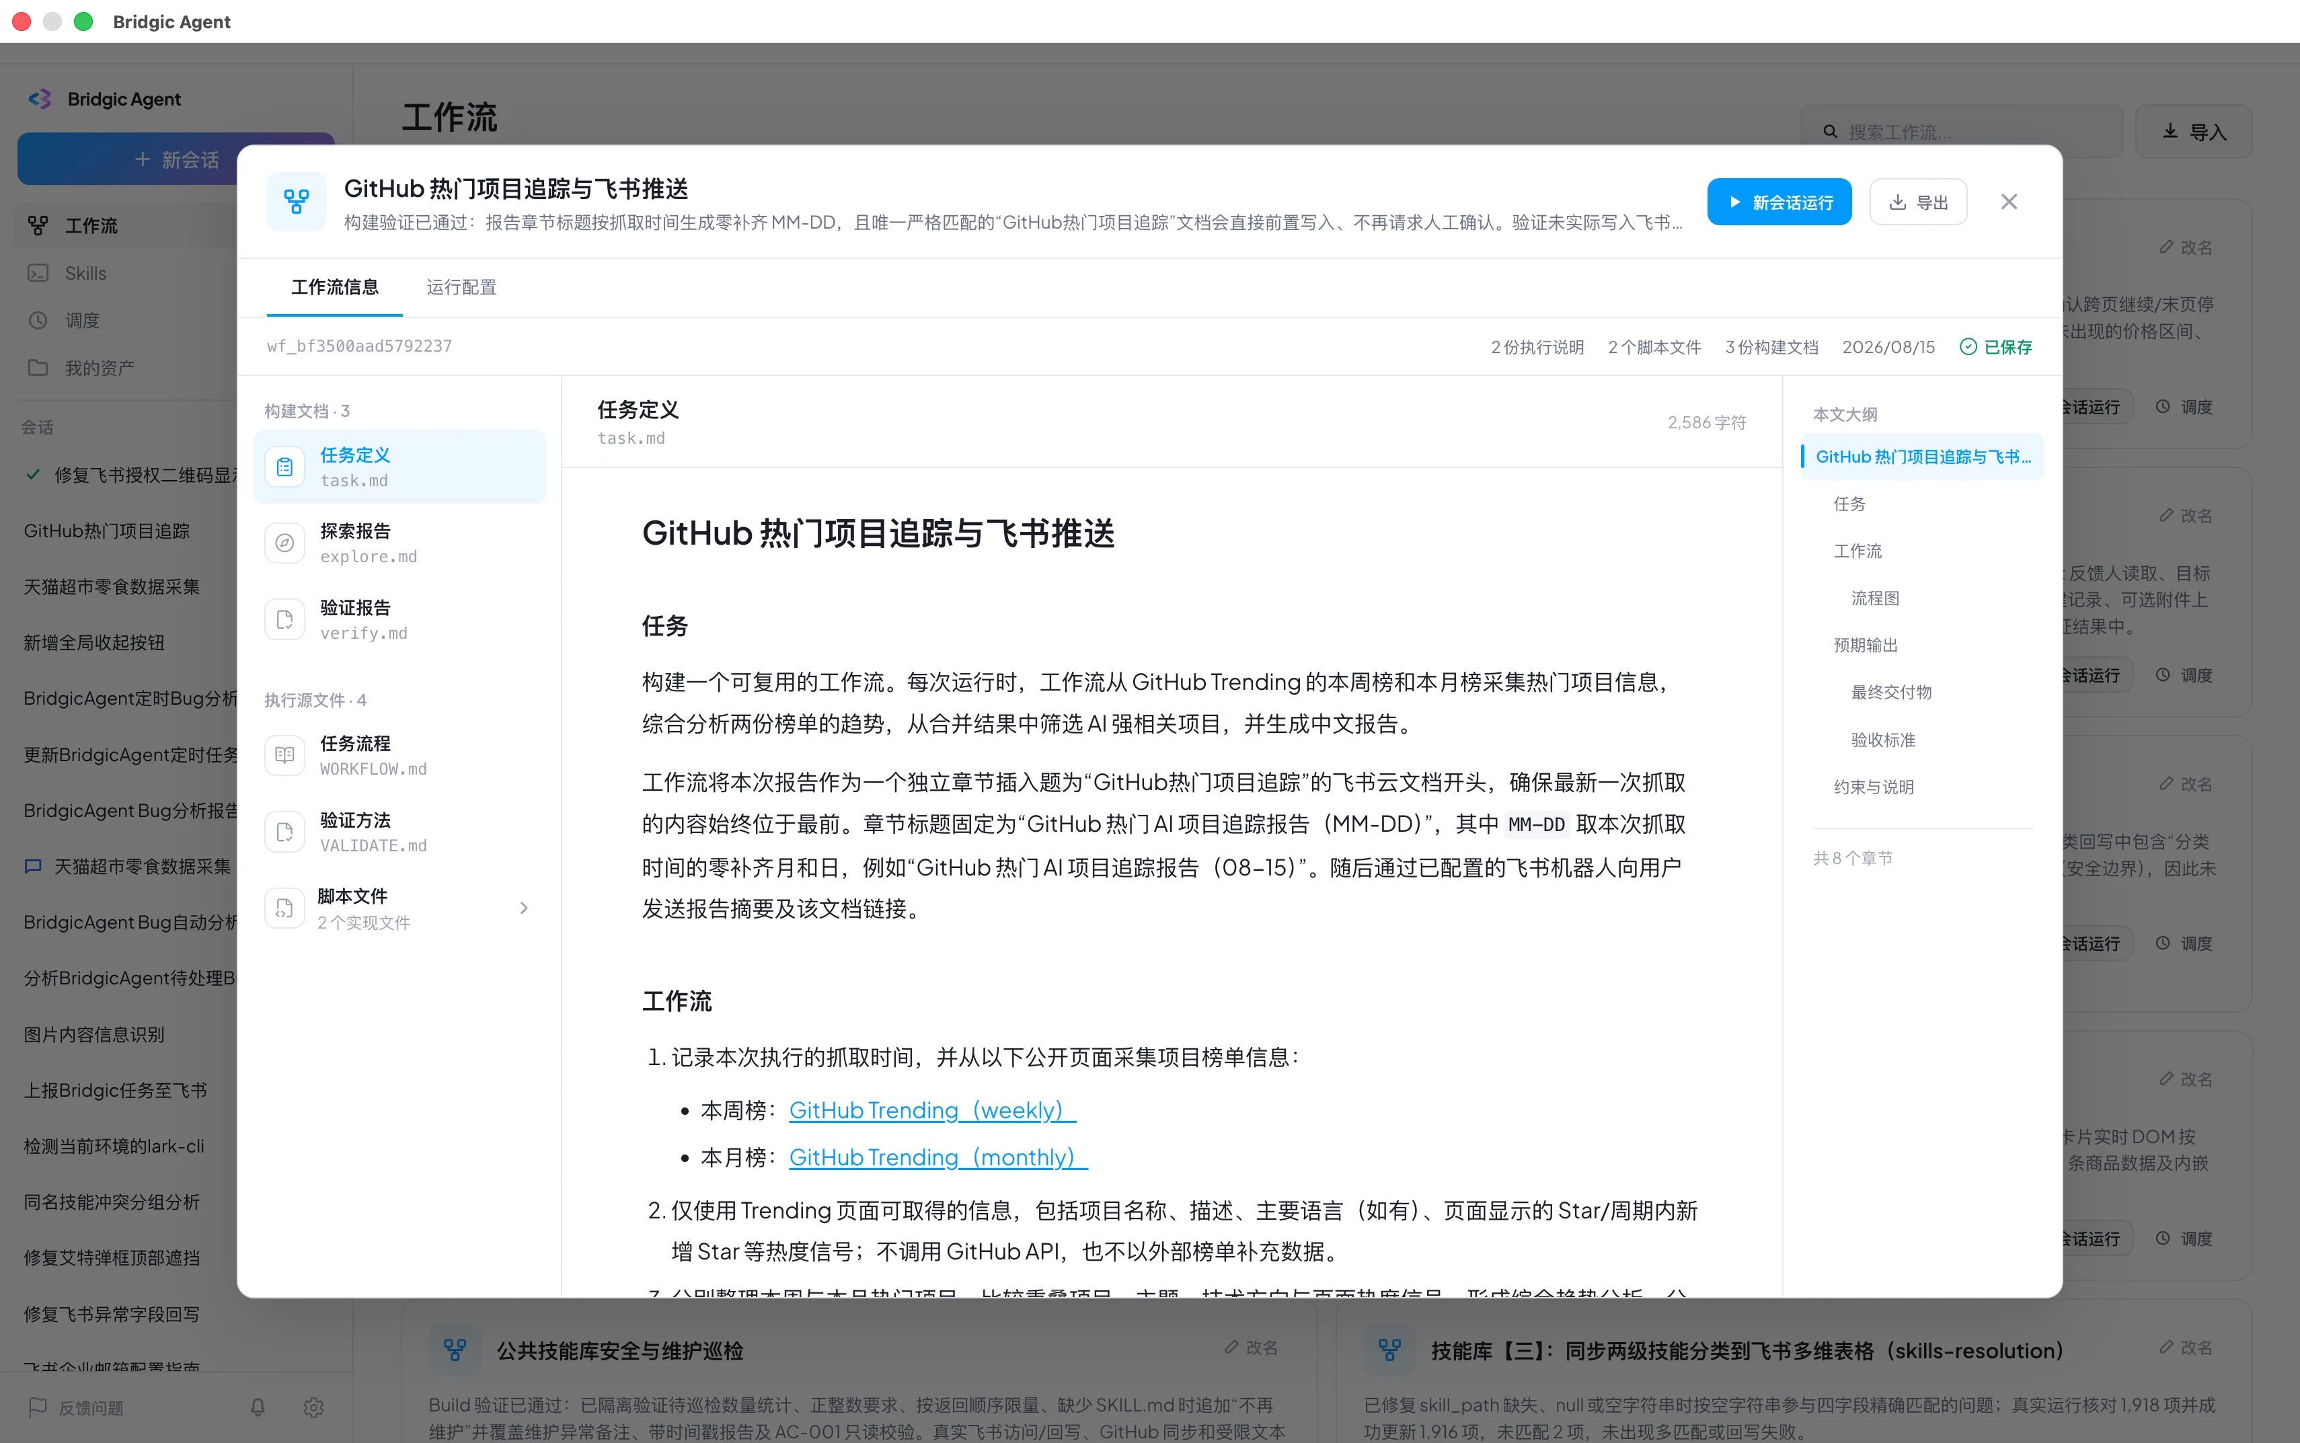Image resolution: width=2300 pixels, height=1443 pixels.
Task: Click the 新会话 button in sidebar
Action: pyautogui.click(x=176, y=159)
